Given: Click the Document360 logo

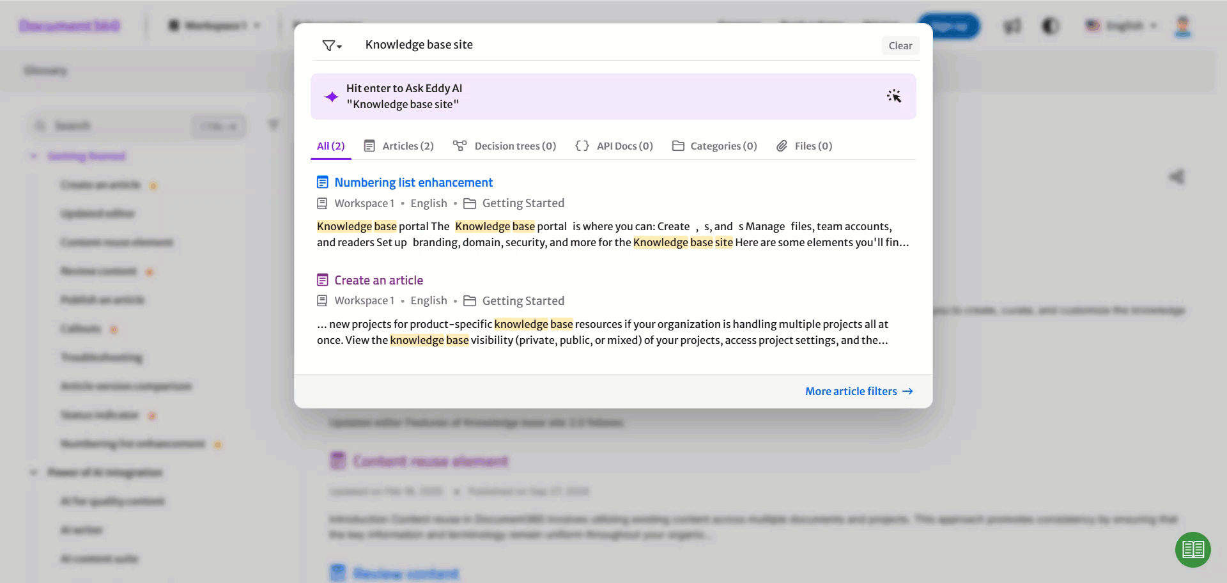Looking at the screenshot, I should (x=69, y=26).
